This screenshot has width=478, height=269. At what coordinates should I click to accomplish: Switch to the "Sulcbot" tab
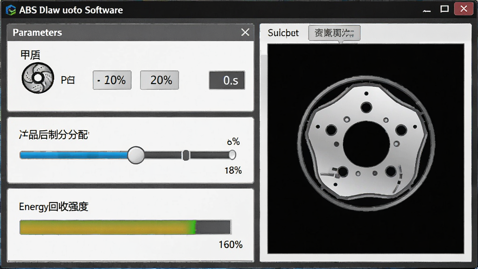[x=283, y=33]
